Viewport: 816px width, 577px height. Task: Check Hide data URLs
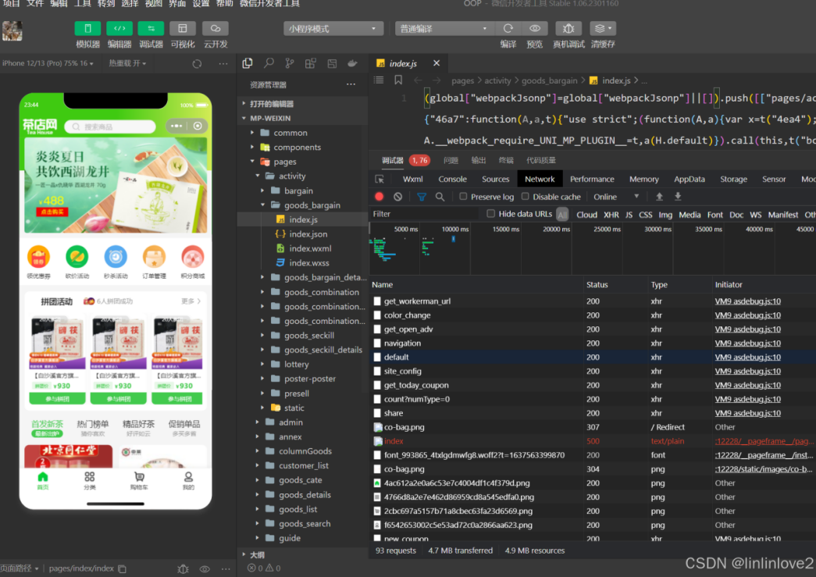click(490, 213)
